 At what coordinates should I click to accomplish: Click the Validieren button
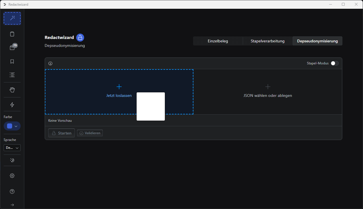tap(90, 133)
